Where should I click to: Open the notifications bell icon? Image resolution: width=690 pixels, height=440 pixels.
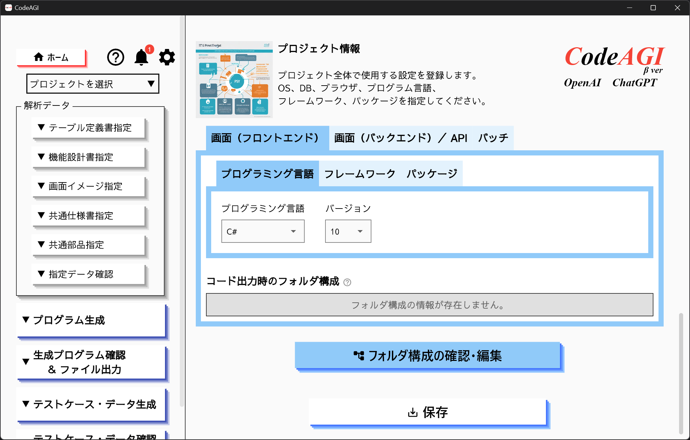click(141, 57)
